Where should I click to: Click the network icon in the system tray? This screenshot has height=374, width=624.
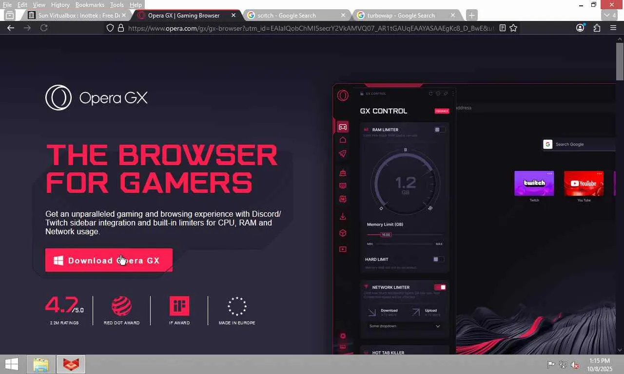pyautogui.click(x=563, y=364)
